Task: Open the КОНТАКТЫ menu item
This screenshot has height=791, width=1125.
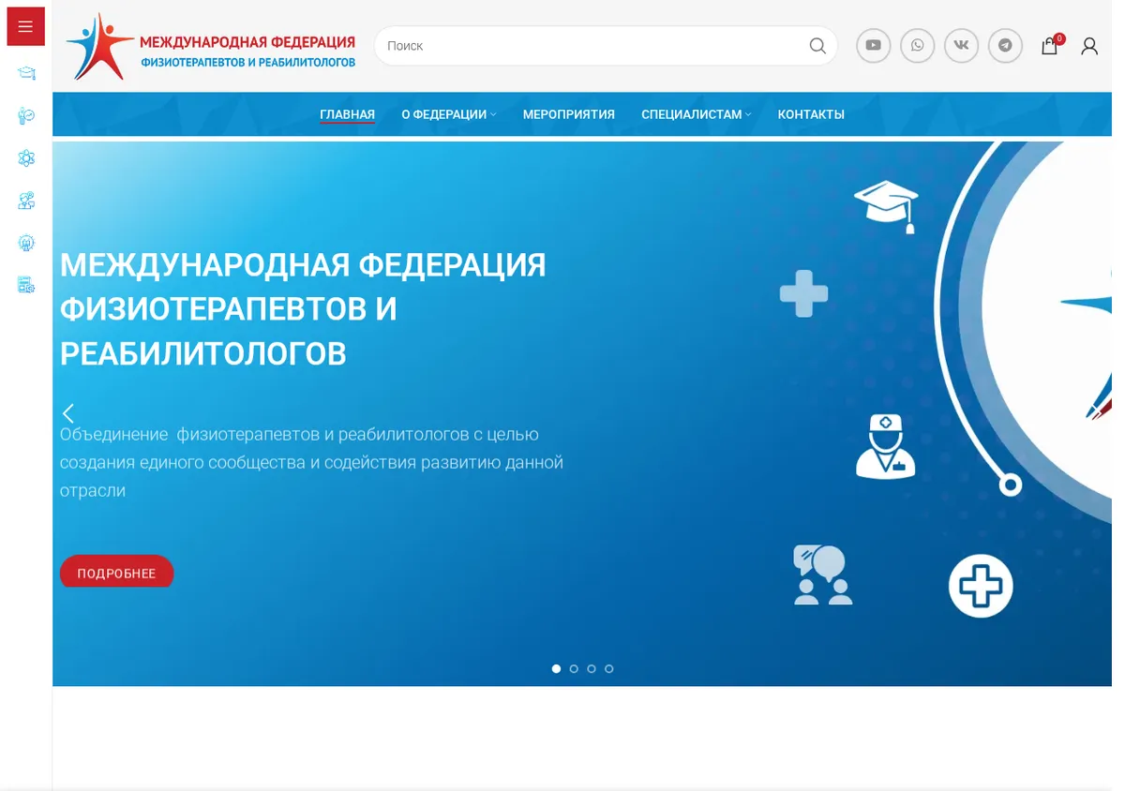Action: click(x=811, y=114)
